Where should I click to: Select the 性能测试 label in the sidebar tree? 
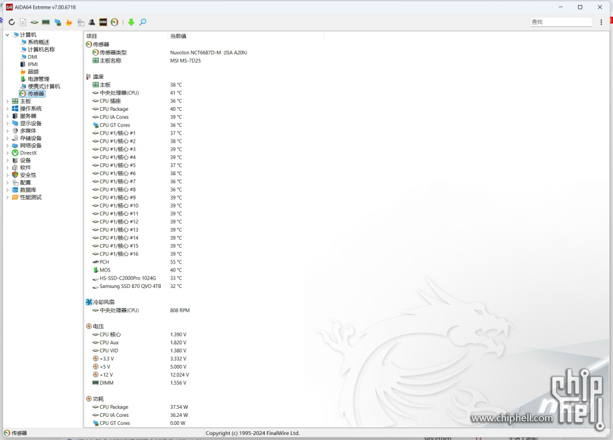31,198
